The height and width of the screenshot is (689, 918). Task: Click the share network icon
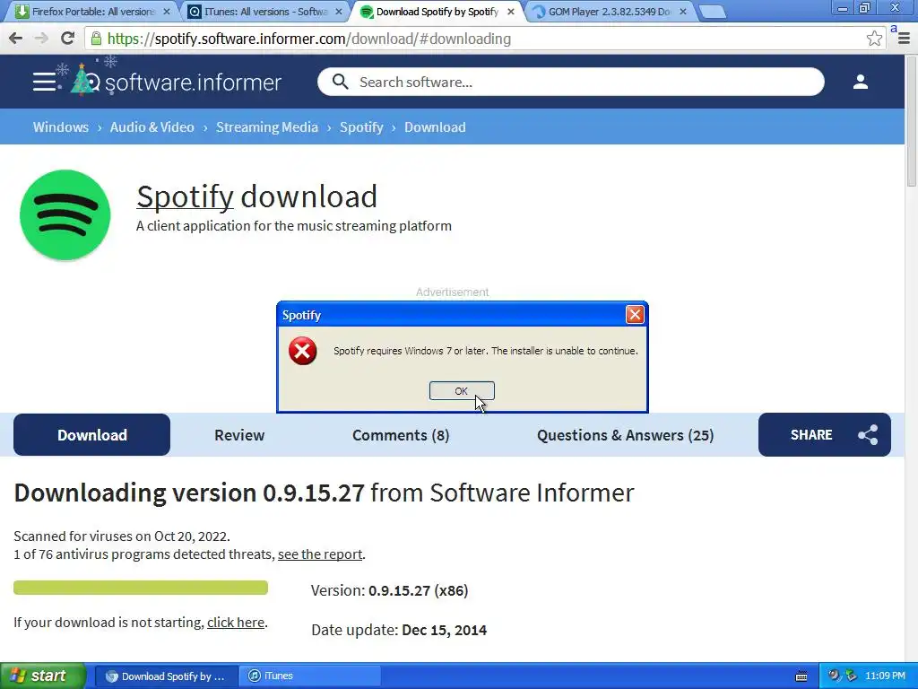pyautogui.click(x=868, y=435)
